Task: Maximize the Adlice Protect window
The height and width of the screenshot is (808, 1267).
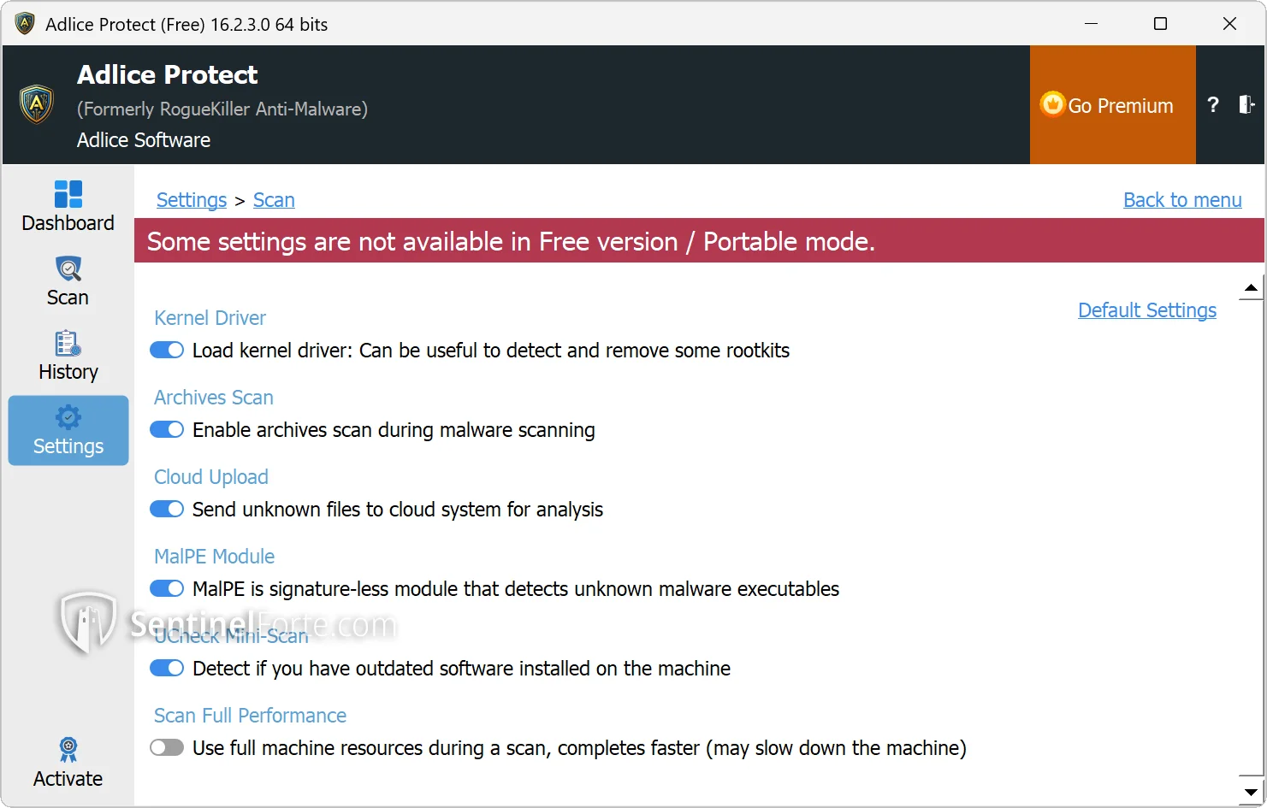Action: coord(1160,24)
